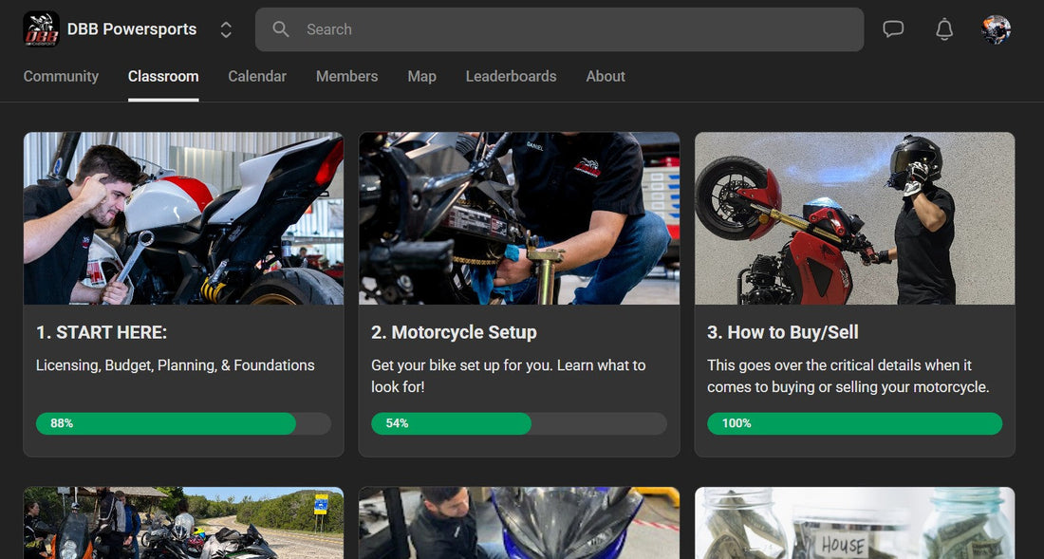
Task: Open the About tab
Action: pyautogui.click(x=606, y=76)
